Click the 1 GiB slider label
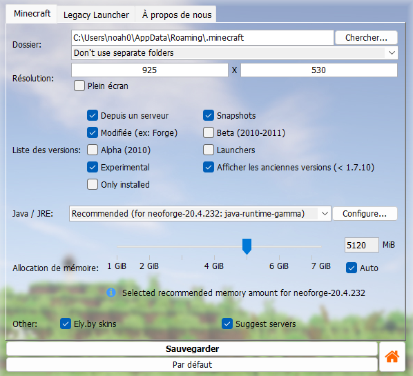Image resolution: width=413 pixels, height=376 pixels. (117, 266)
